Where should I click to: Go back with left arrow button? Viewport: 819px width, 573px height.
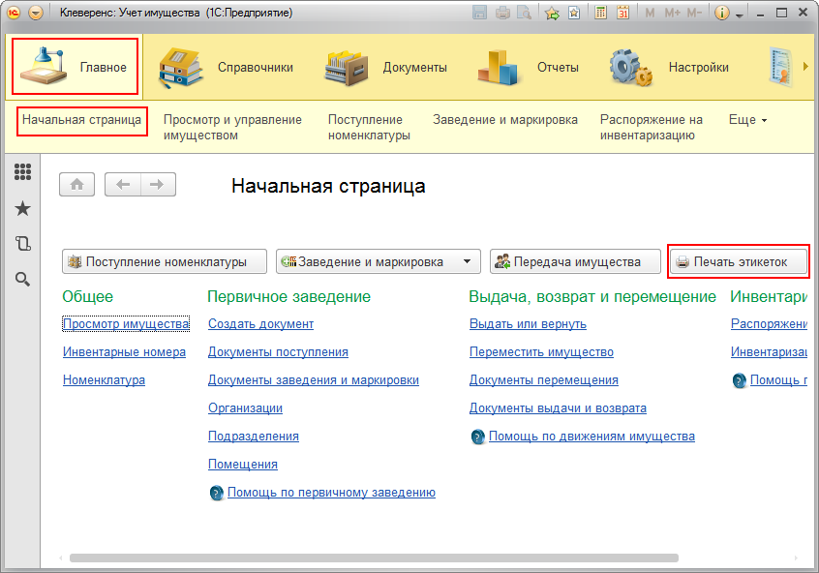[123, 184]
